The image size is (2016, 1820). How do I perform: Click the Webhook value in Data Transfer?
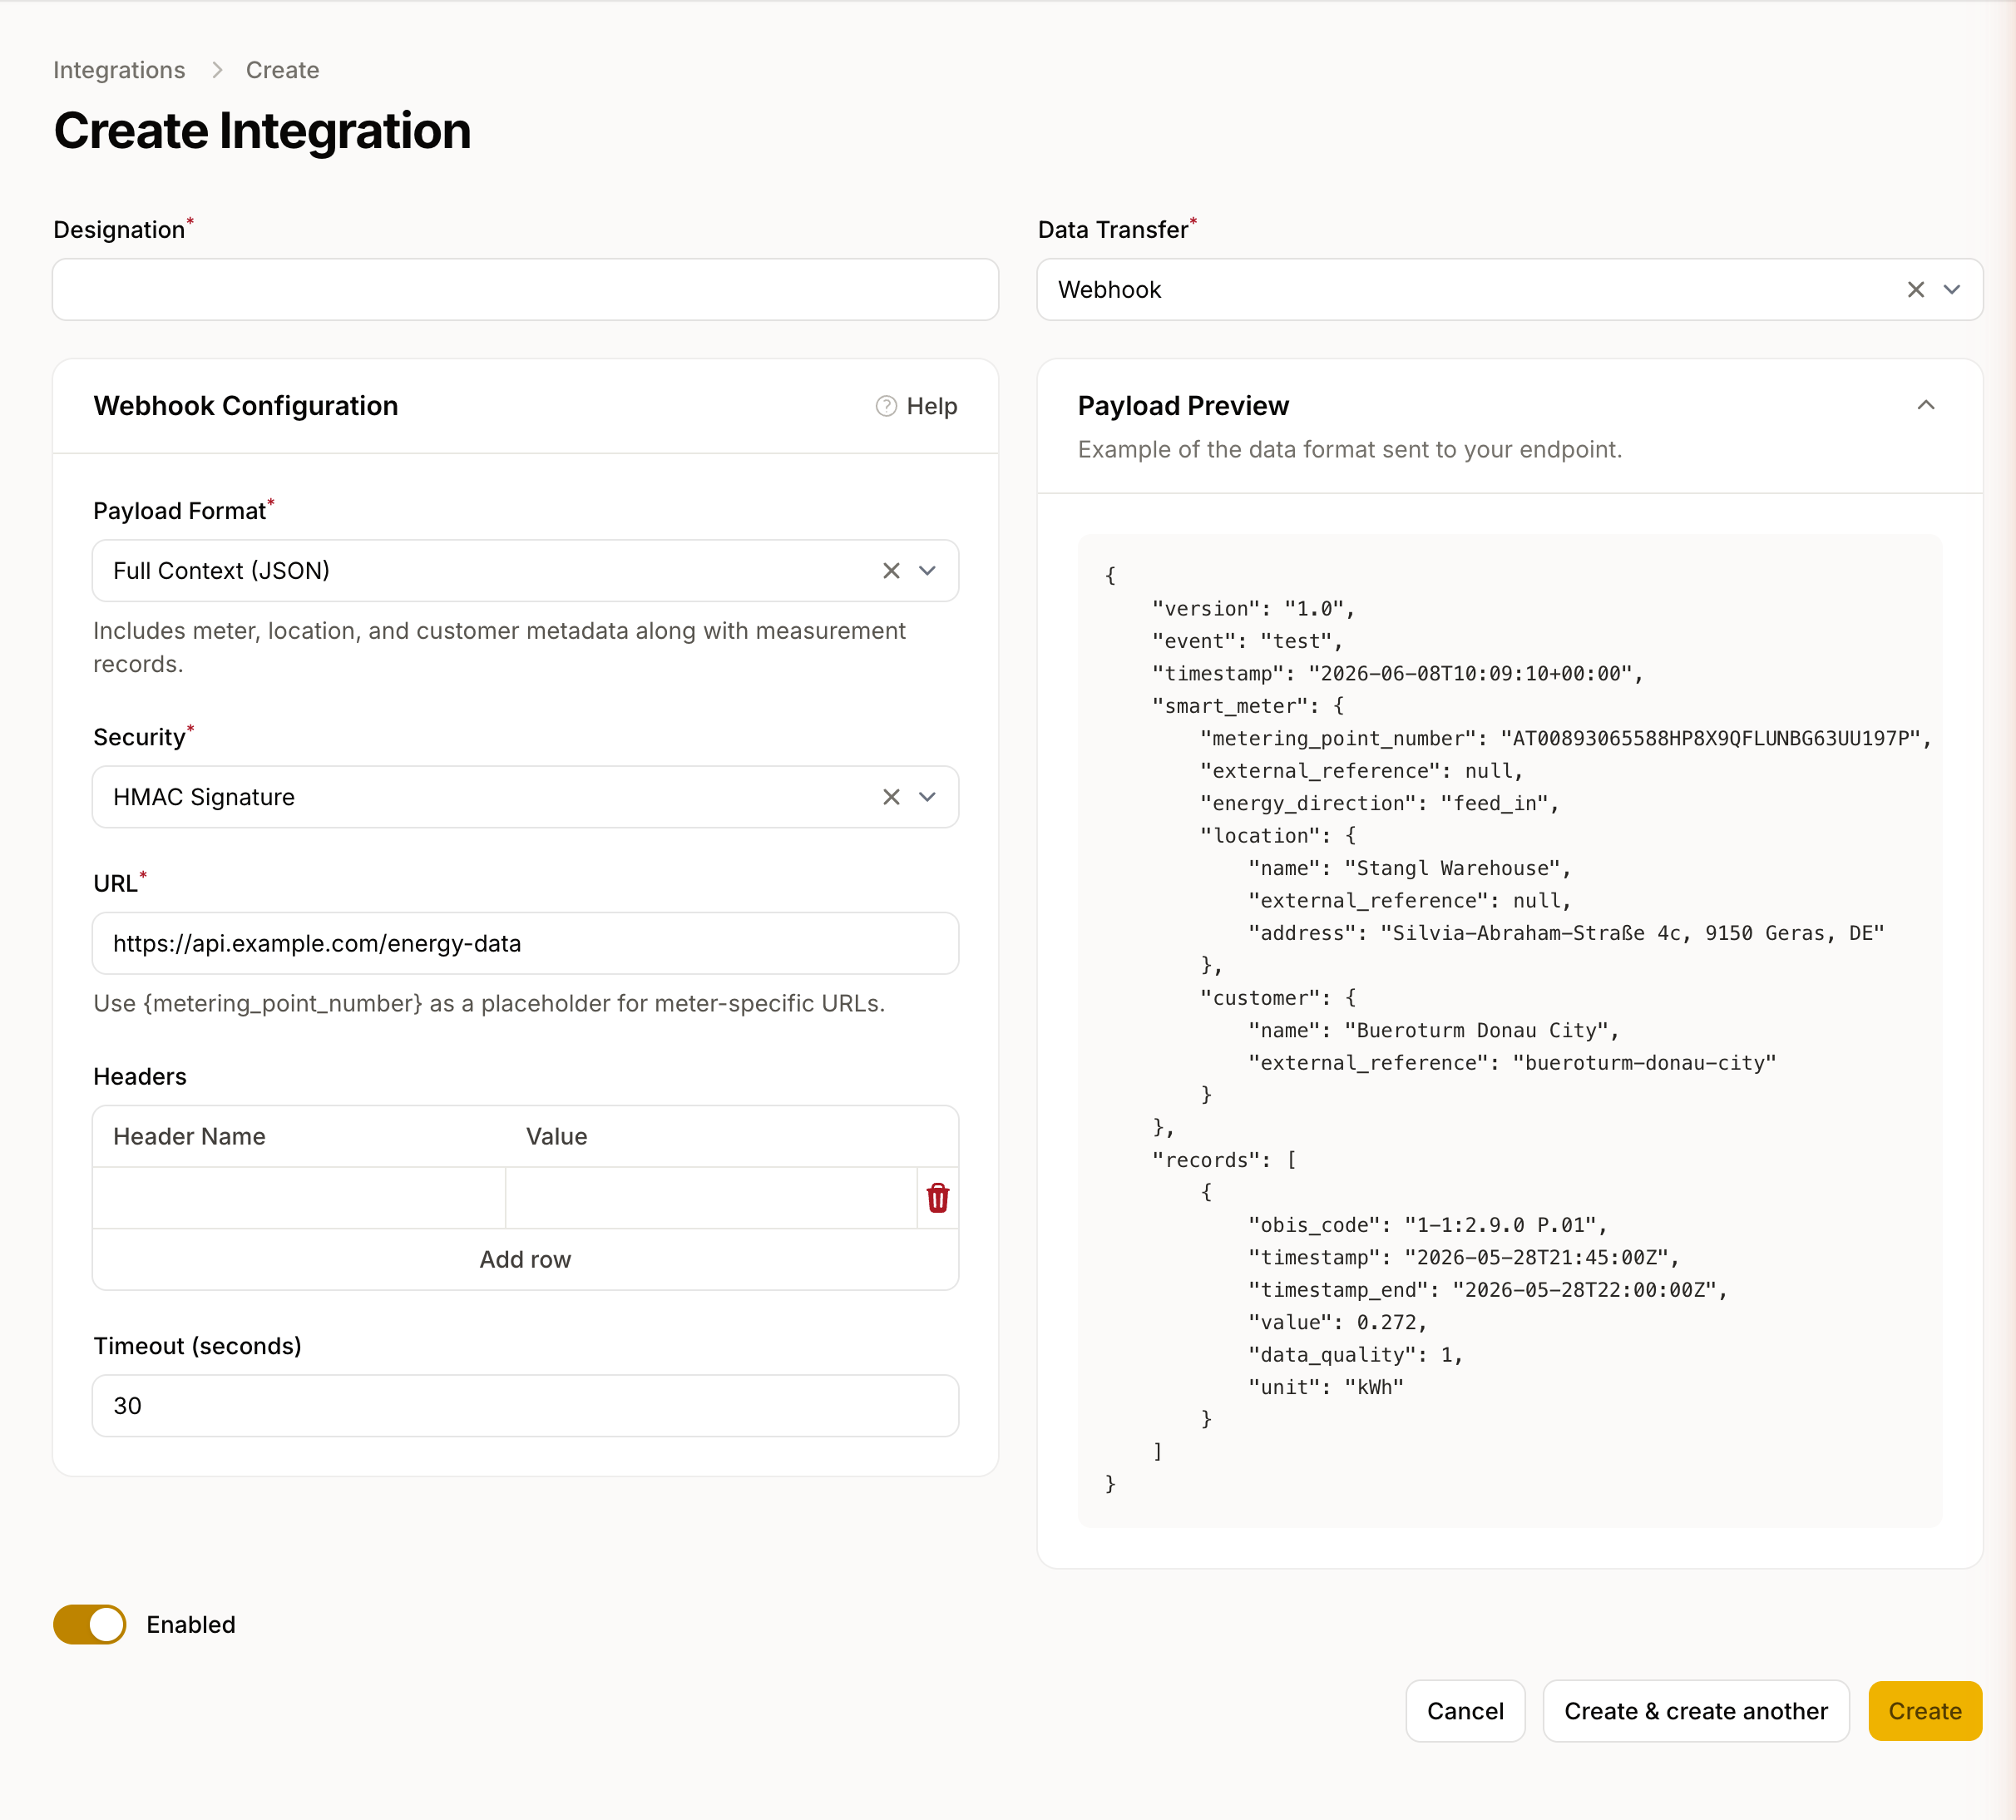coord(1110,290)
